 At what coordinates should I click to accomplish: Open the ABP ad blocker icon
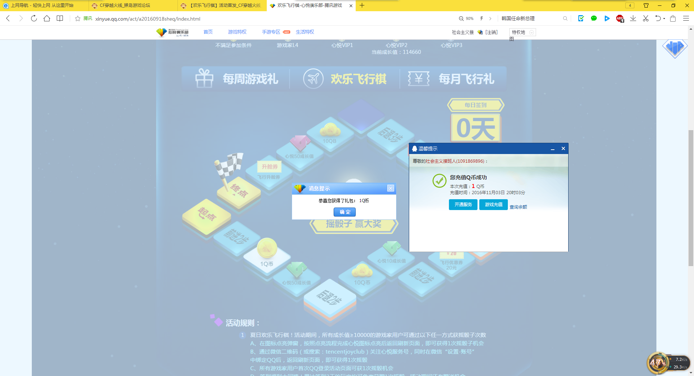click(x=620, y=18)
